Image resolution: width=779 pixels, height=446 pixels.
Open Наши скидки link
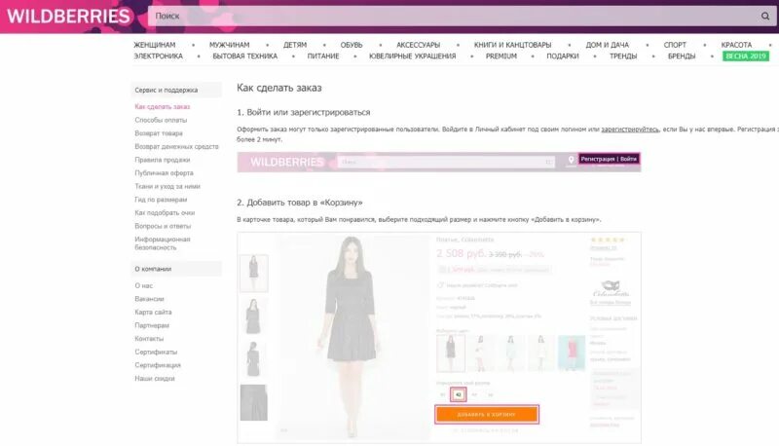[x=155, y=379]
